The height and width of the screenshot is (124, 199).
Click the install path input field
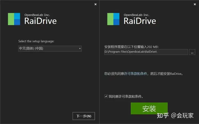(x=146, y=52)
